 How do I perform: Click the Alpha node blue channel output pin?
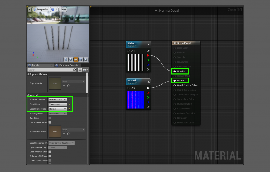tap(148, 65)
